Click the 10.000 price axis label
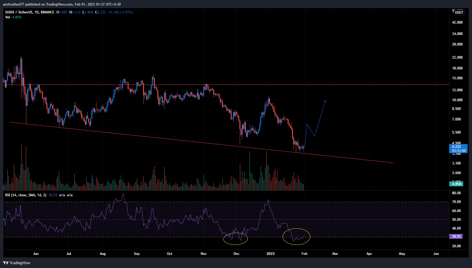 (457, 100)
